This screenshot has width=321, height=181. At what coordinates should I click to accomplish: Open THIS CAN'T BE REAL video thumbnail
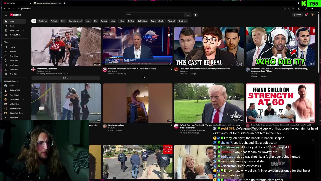click(209, 47)
